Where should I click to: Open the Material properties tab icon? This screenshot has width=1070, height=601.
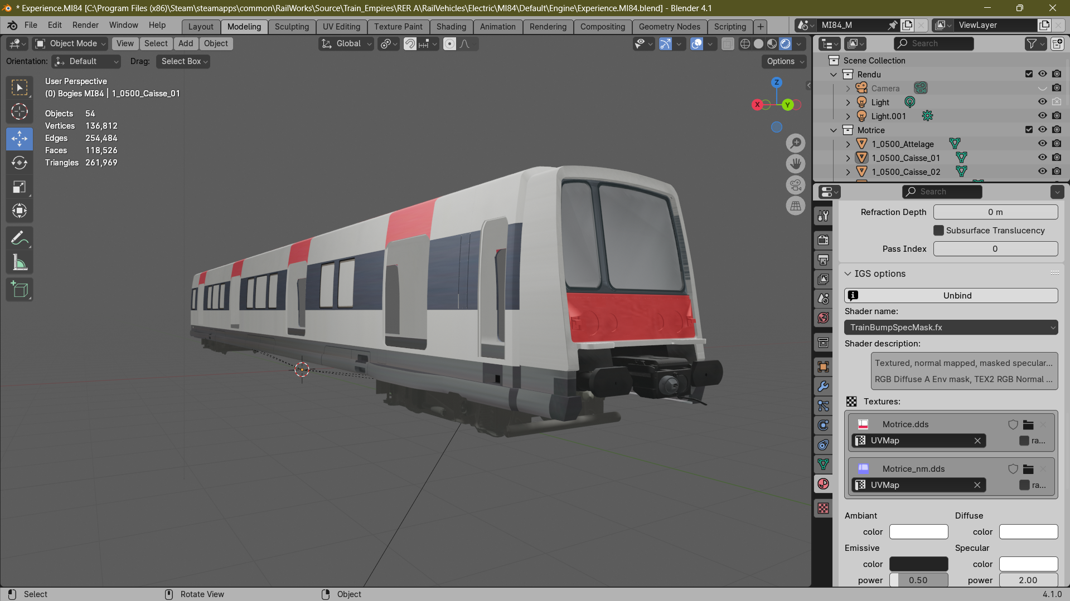(x=823, y=484)
